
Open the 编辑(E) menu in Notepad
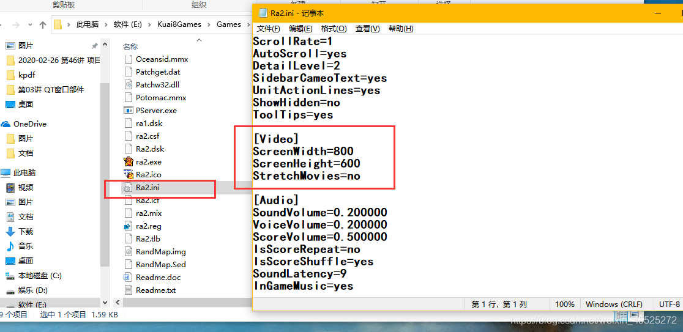pos(300,29)
